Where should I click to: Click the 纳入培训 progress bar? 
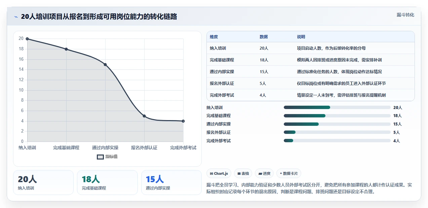pos(337,107)
